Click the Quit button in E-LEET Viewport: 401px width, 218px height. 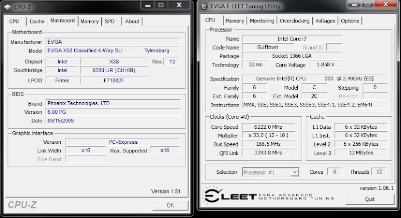point(369,198)
